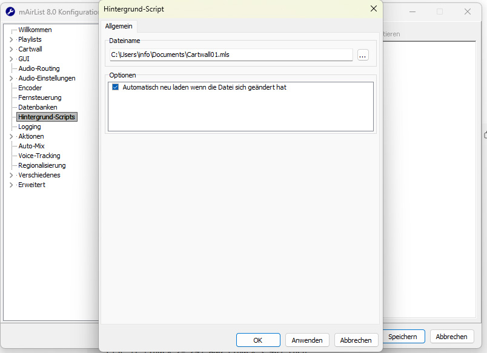Viewport: 487px width, 353px height.
Task: Expand the Aktionen tree node
Action: (x=11, y=136)
